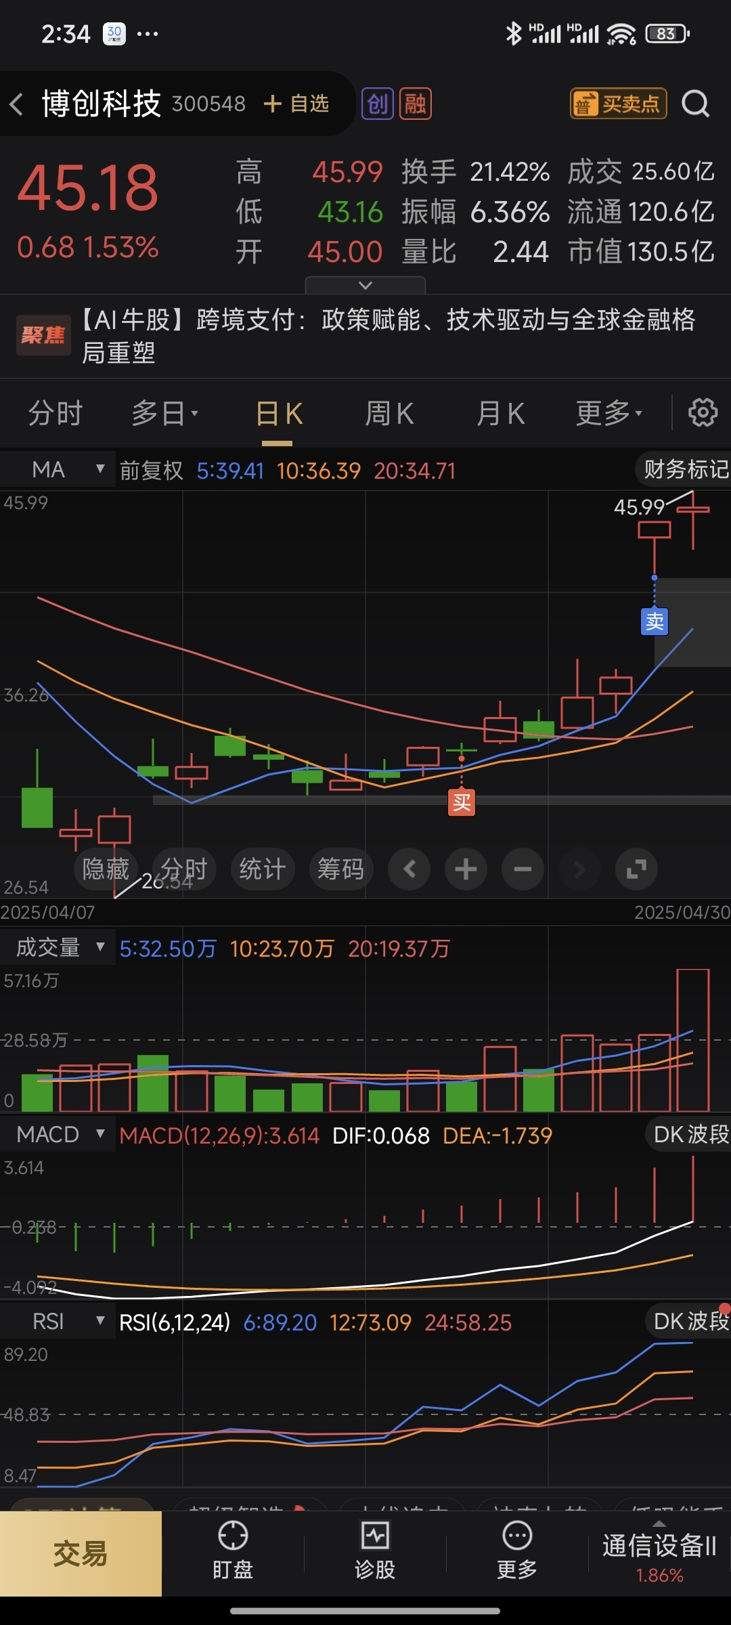Tap the latest candlestick at 45.99
This screenshot has width=731, height=1625.
coord(693,520)
